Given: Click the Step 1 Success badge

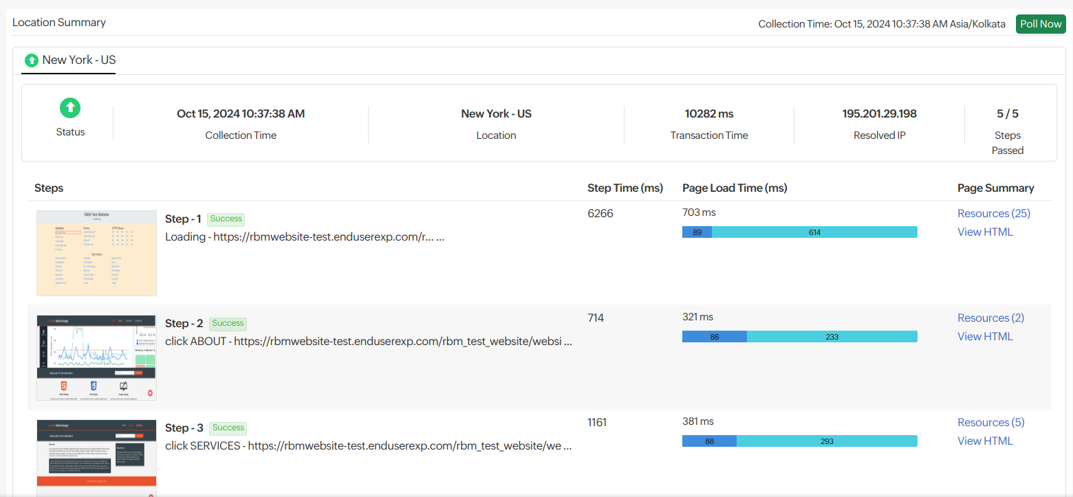Looking at the screenshot, I should (226, 219).
